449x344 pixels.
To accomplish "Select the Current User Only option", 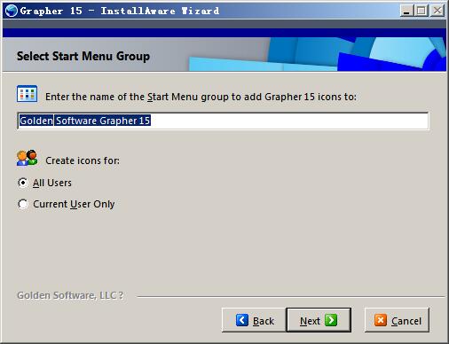I will tap(23, 204).
